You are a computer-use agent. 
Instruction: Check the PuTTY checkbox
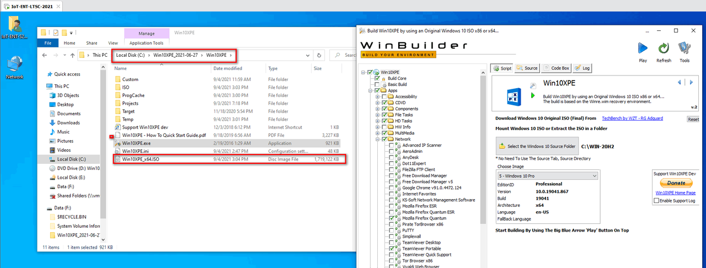pos(391,231)
